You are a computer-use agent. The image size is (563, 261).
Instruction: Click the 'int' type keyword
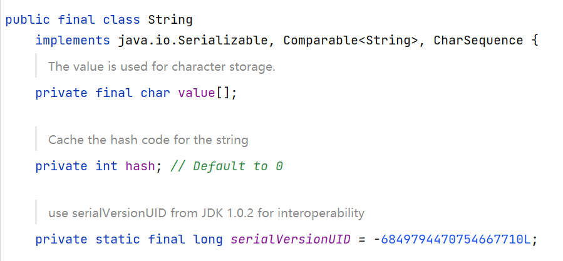tap(106, 166)
